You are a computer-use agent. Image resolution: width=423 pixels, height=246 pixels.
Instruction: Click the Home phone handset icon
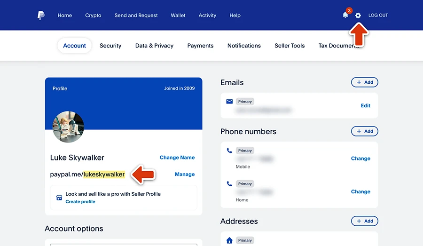point(229,183)
